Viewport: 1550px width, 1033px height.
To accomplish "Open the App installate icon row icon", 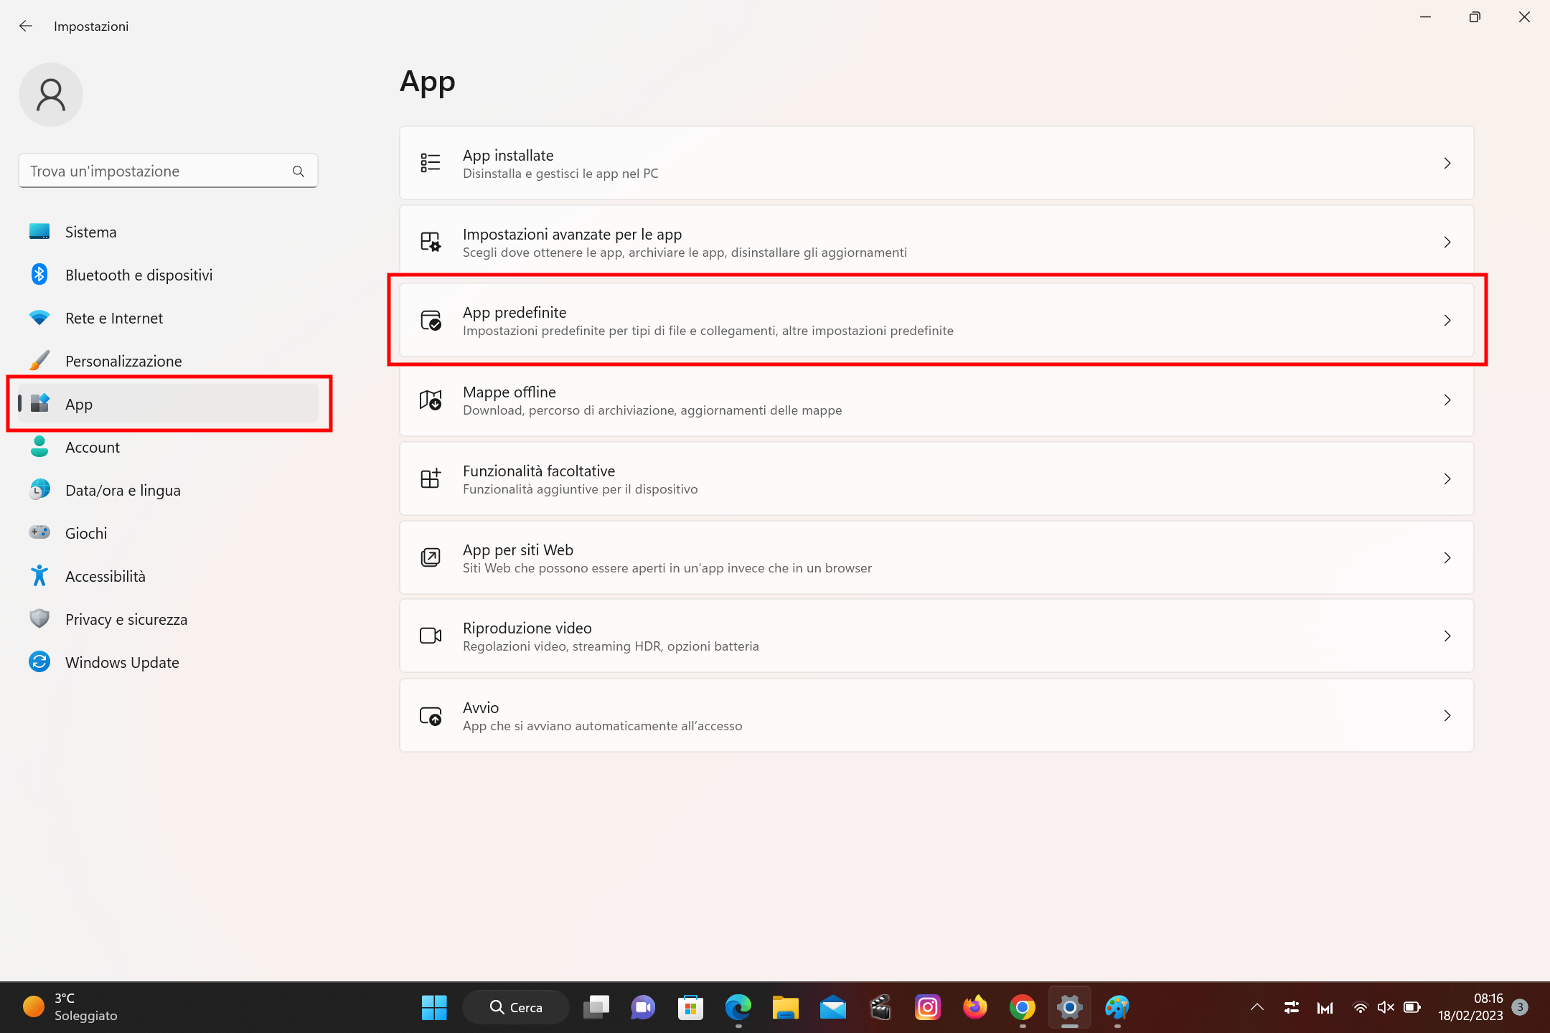I will [x=431, y=163].
